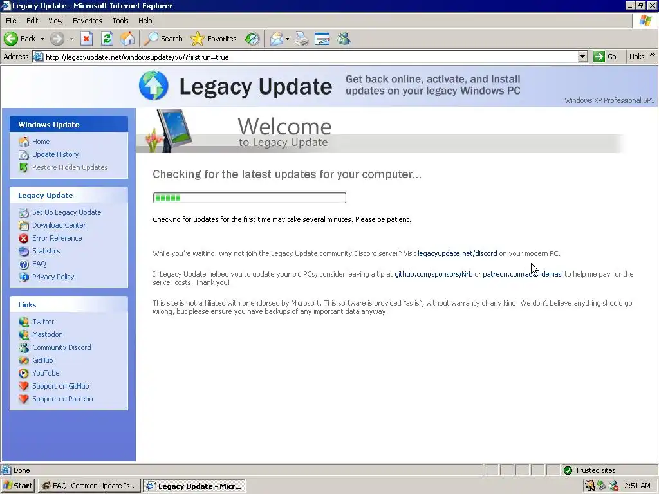Click the Windows XP Professional SP3 text
Screen dimensions: 659x494
609,100
